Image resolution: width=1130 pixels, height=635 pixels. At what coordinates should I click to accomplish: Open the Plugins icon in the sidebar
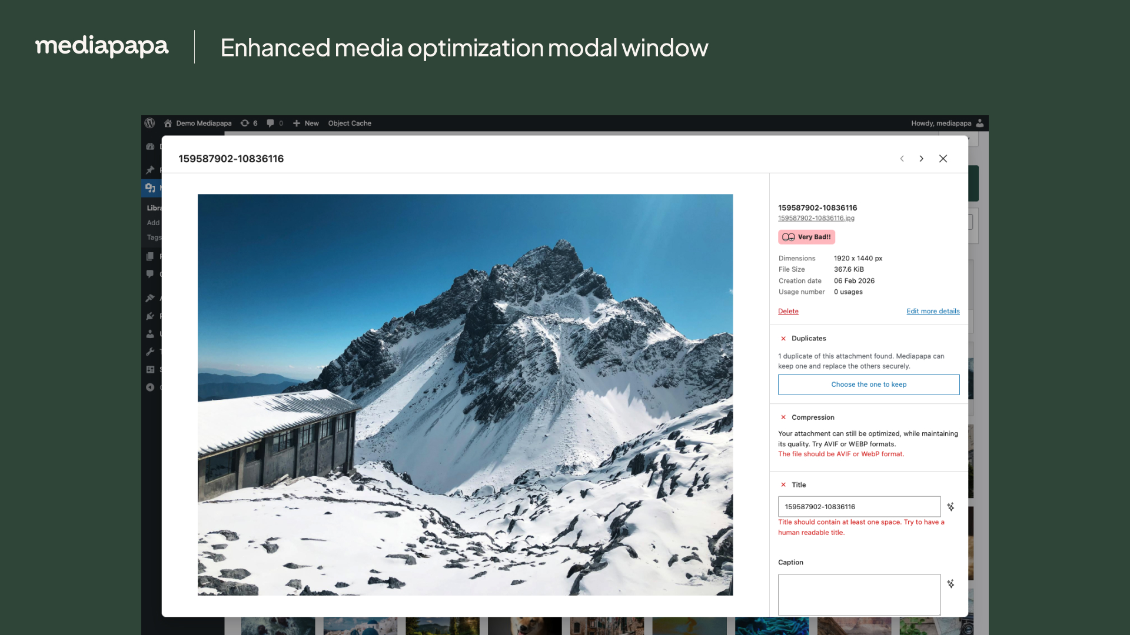(x=151, y=316)
